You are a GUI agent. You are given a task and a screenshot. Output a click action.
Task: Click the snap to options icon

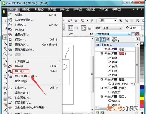click(x=92, y=20)
